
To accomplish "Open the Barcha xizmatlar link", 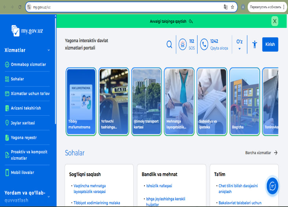I will click(261, 153).
